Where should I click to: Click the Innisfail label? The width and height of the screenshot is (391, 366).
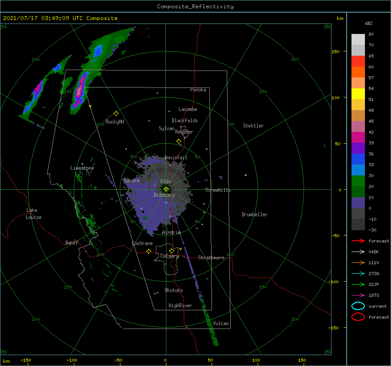[x=176, y=158]
